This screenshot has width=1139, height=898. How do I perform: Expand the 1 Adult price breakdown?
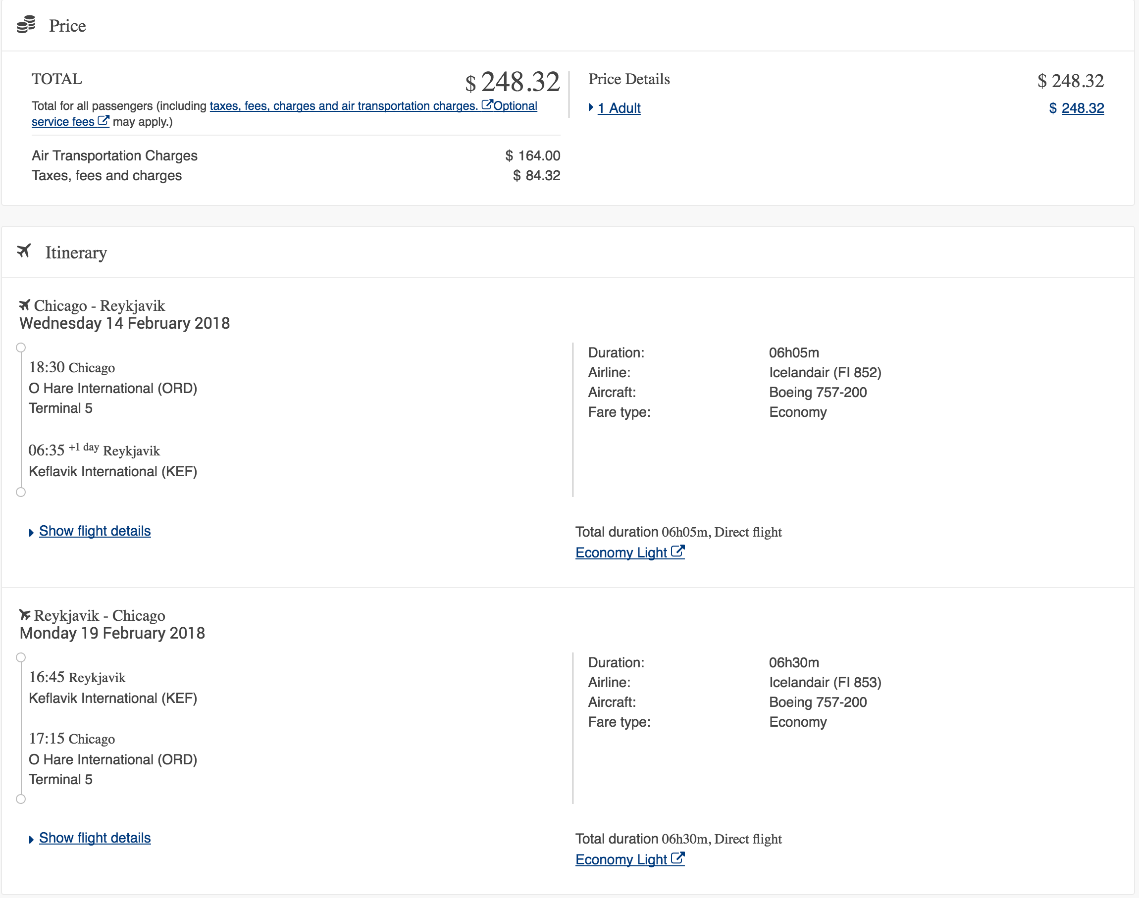coord(591,108)
